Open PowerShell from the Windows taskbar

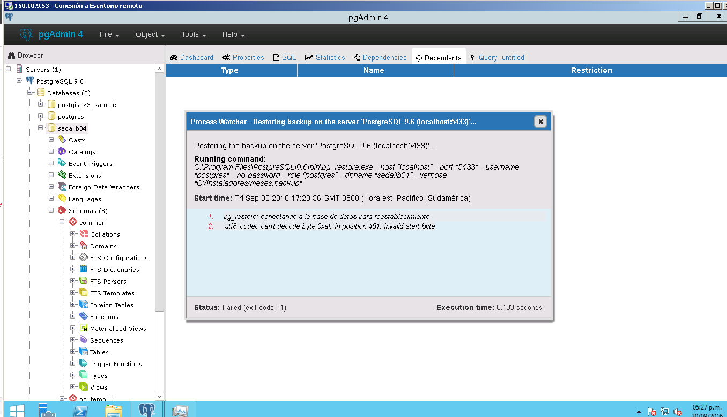[x=80, y=410]
